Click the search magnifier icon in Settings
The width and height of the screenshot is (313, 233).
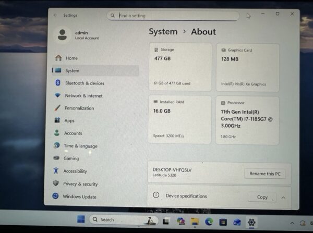pyautogui.click(x=113, y=15)
